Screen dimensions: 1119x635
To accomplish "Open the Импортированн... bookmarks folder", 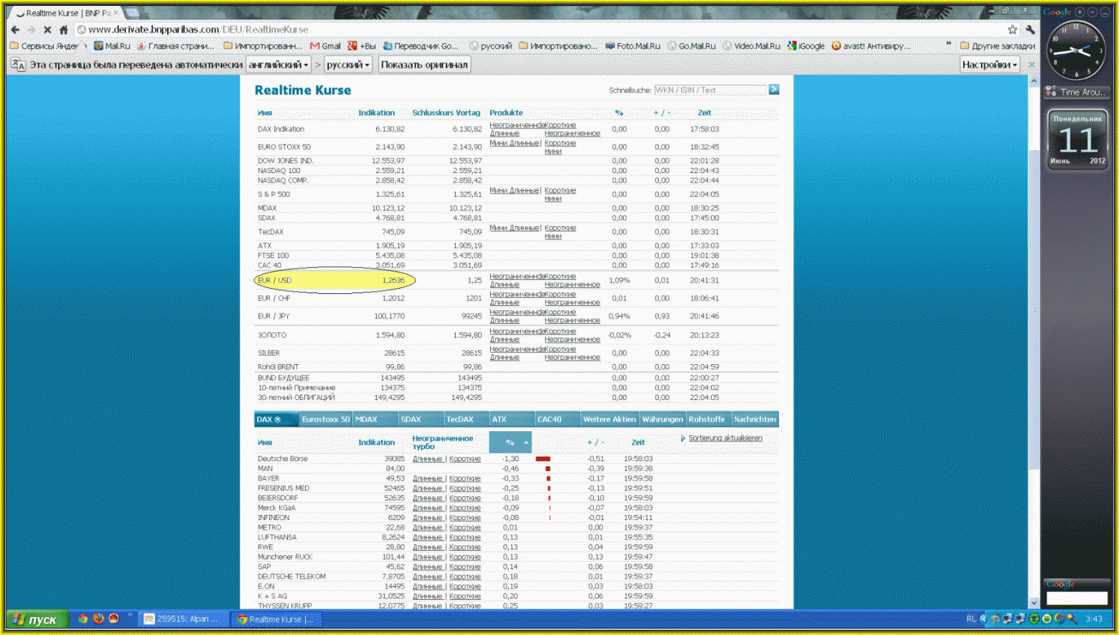I will click(x=263, y=46).
